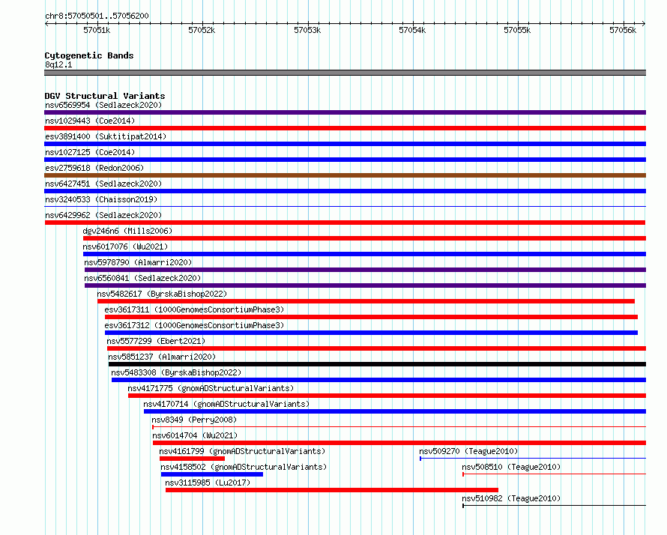
Task: Open the nsv4171775 (gnomADStructuralVariants) label
Action: click(x=211, y=388)
